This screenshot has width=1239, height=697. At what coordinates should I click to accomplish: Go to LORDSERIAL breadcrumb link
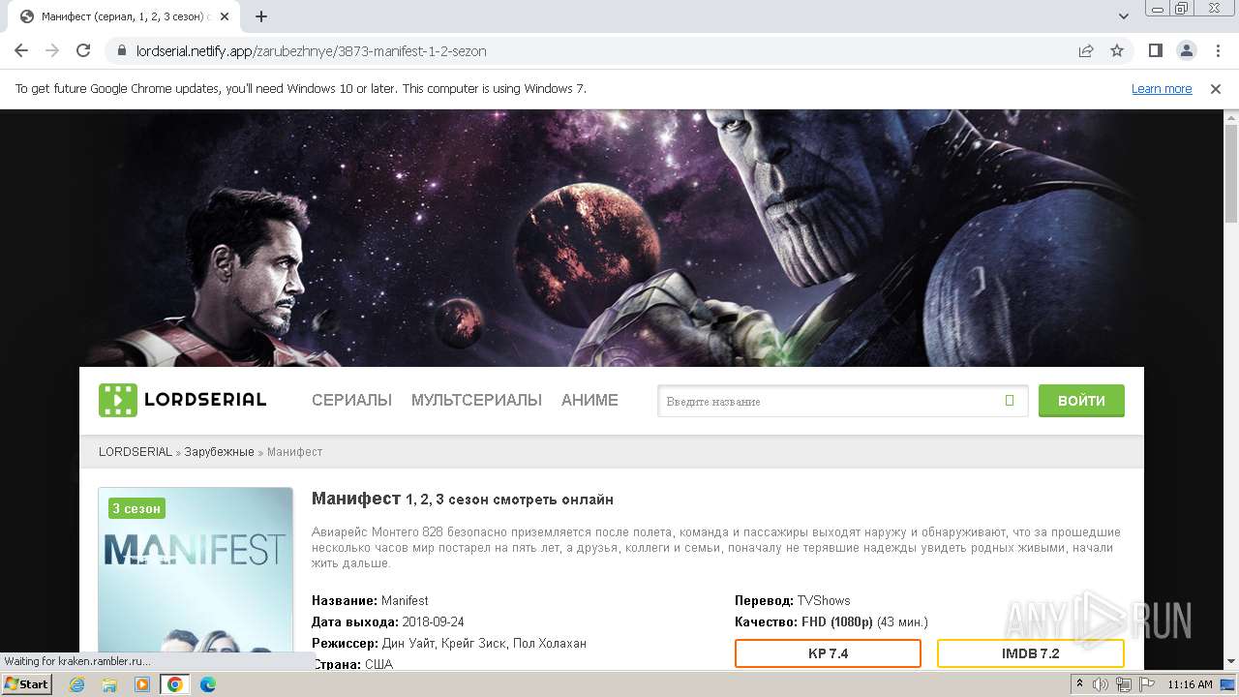[x=135, y=452]
